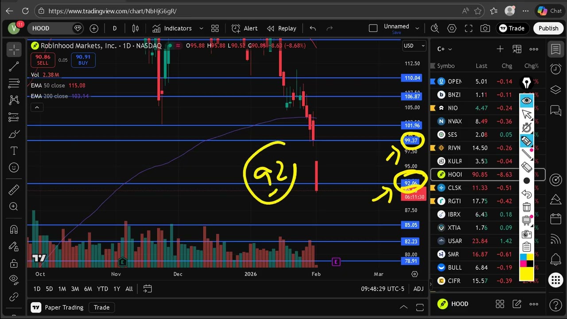Click the chain link icon in left toolbar
This screenshot has height=319, width=567.
pos(14,296)
